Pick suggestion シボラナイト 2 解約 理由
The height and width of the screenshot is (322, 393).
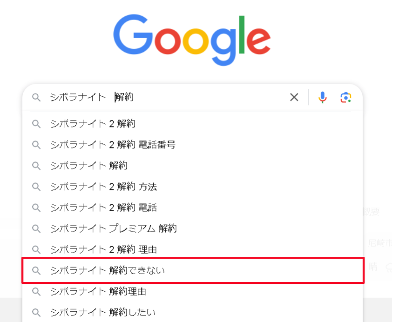tap(192, 249)
